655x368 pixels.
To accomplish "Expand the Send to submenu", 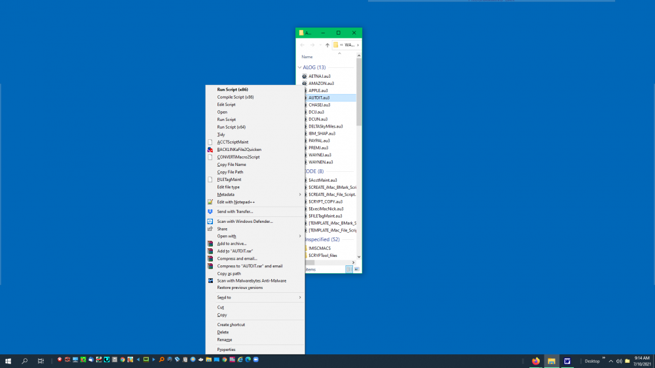I will point(255,297).
